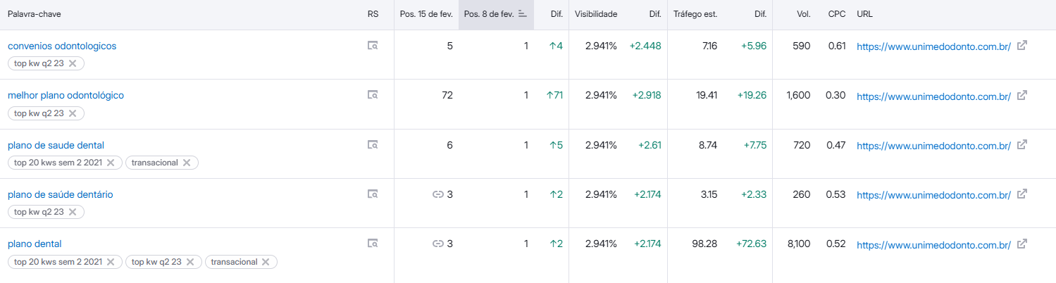Remove 'top 20 kws sem 2 2021' tag from plano dental
Screen dimensions: 1056x283
(x=110, y=262)
